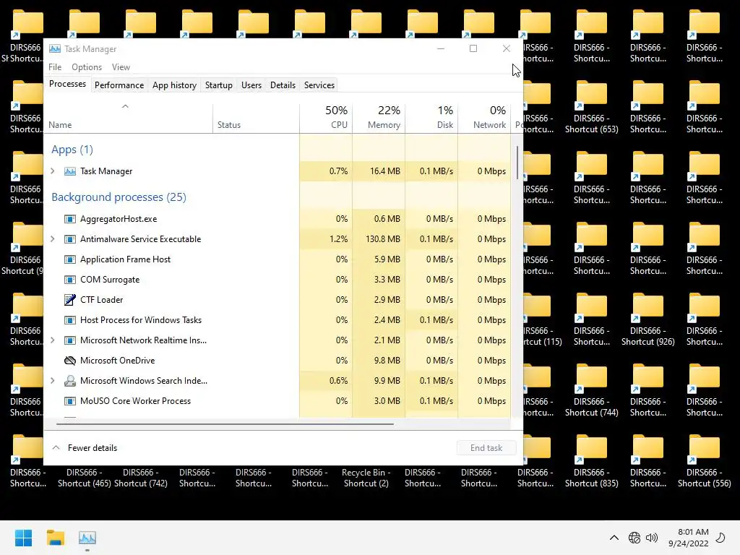The width and height of the screenshot is (740, 555).
Task: Click the AggregatorHost.exe process icon
Action: tap(70, 219)
